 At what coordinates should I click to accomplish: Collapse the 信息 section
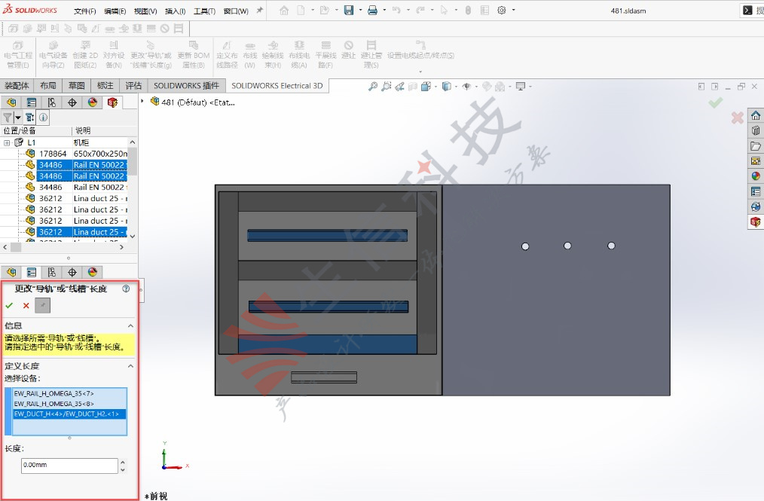pyautogui.click(x=130, y=325)
